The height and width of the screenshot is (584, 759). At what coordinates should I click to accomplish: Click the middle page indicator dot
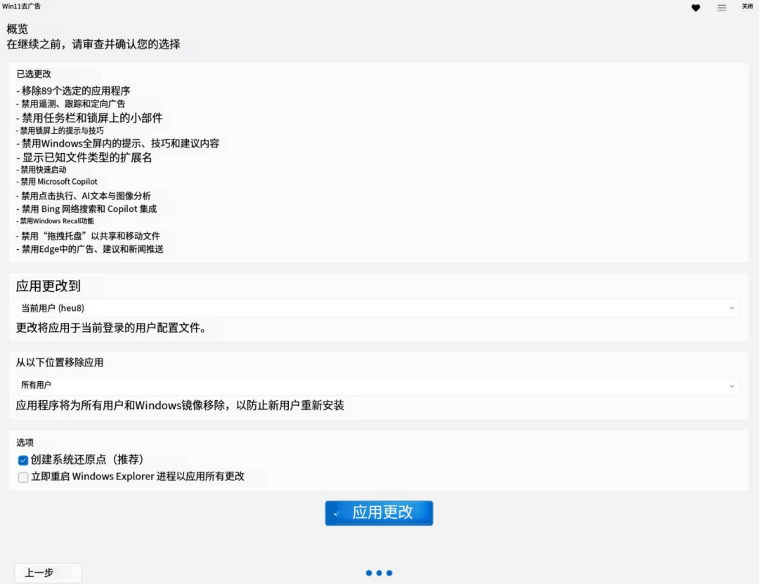[379, 573]
